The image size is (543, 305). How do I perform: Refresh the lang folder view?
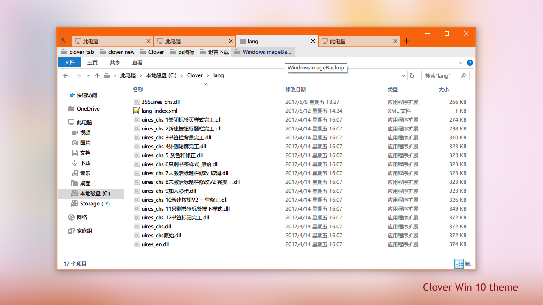point(411,76)
